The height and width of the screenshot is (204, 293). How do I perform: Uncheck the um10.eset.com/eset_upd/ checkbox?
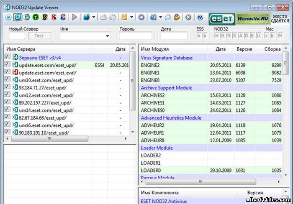point(7,79)
